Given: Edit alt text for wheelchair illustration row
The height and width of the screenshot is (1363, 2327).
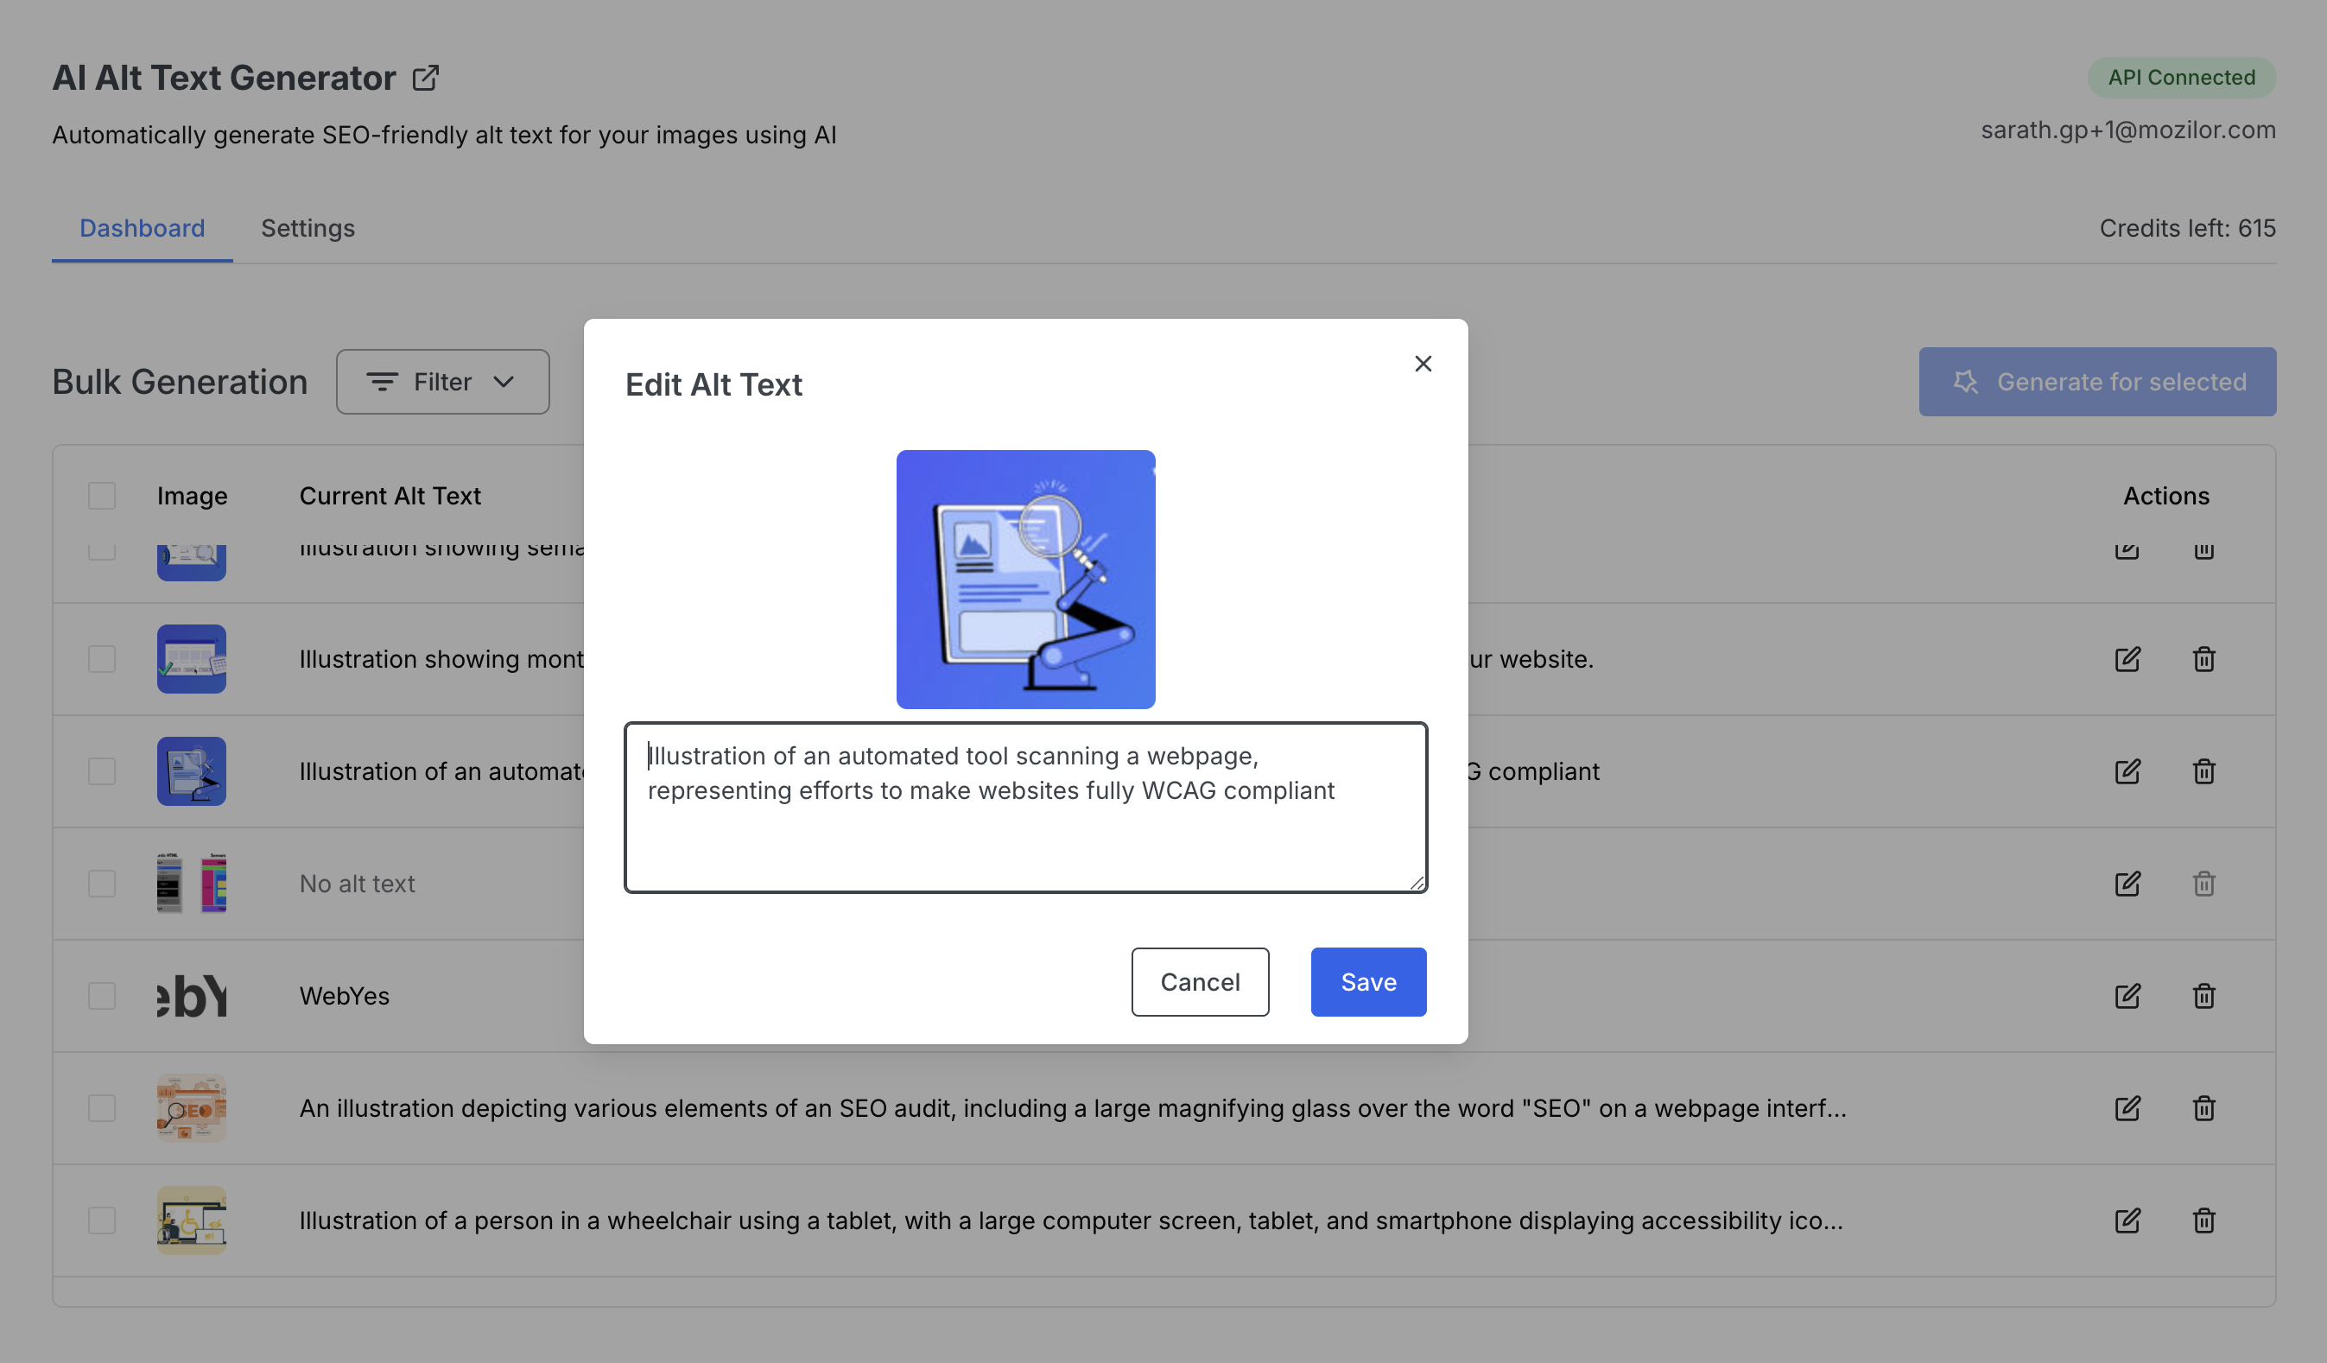Looking at the screenshot, I should (x=2127, y=1220).
